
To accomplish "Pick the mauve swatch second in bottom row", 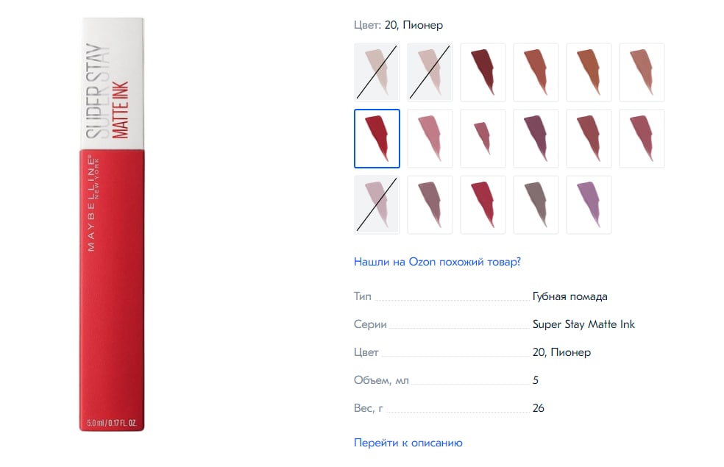I will (x=430, y=205).
